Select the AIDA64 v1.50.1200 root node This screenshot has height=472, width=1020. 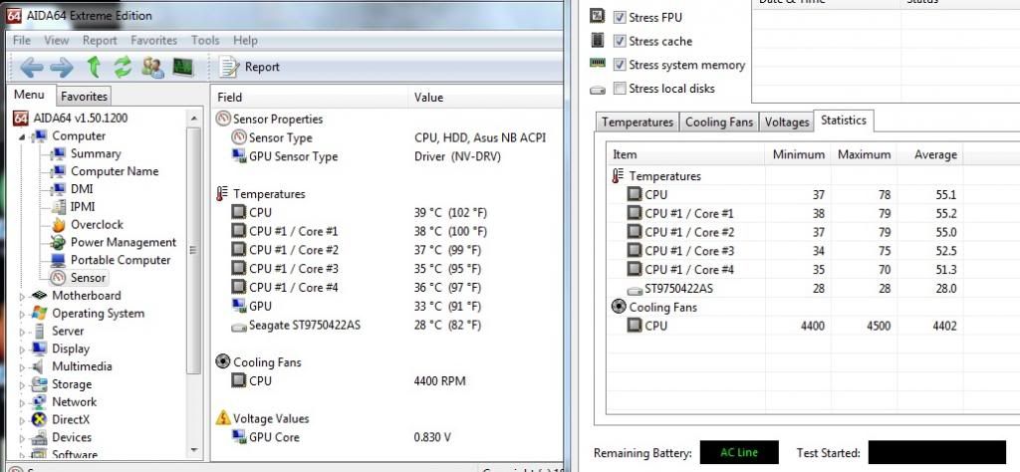[x=70, y=118]
